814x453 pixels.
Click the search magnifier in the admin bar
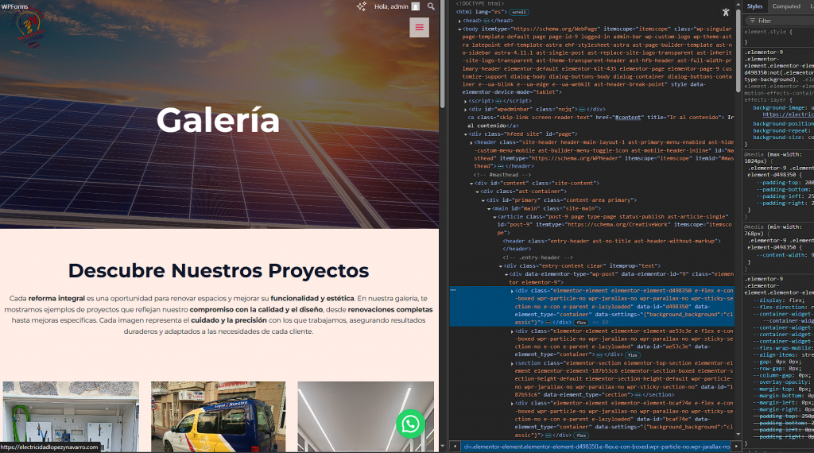point(431,6)
